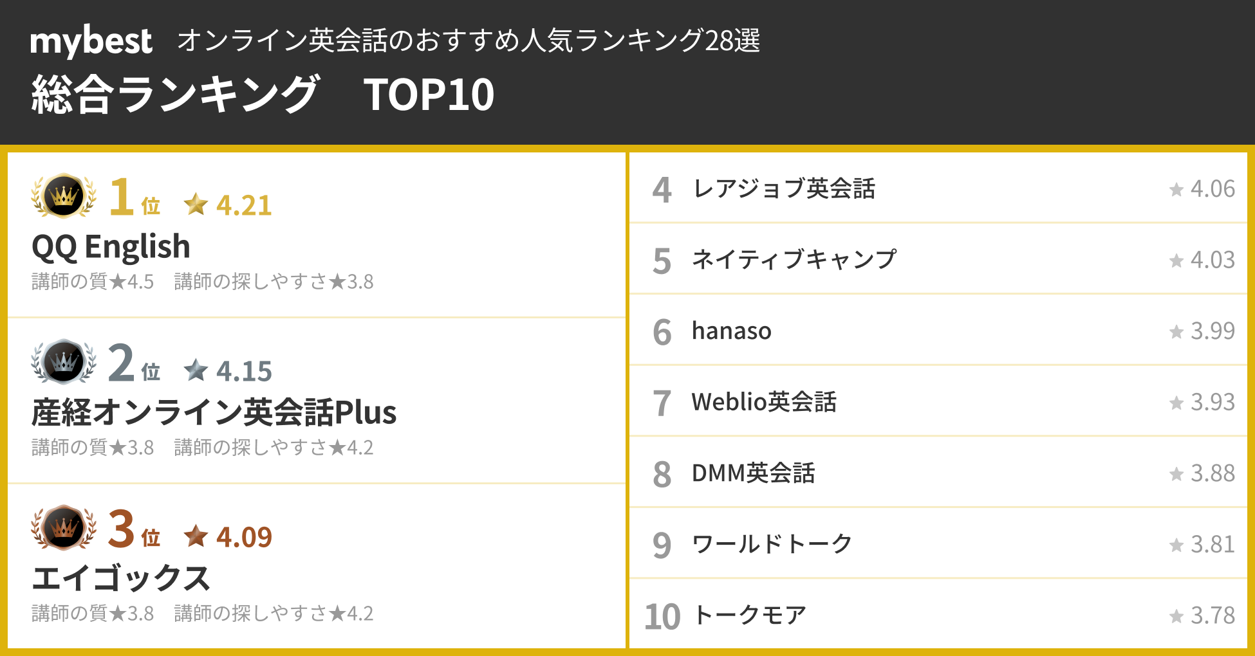The width and height of the screenshot is (1255, 656).
Task: Click the 総合ランキング TOP10 heading
Action: tap(263, 95)
